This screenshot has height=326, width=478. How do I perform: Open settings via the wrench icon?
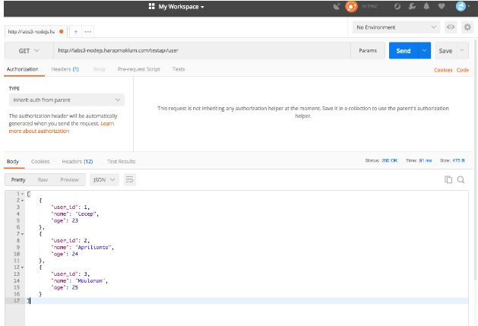tap(411, 7)
